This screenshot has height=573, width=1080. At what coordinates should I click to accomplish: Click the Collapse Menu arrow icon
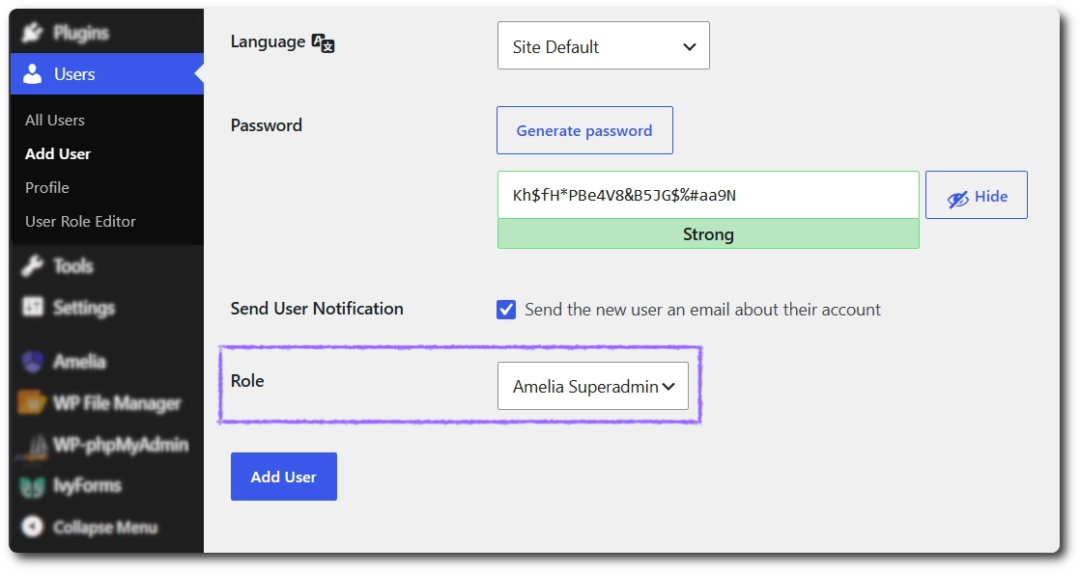33,527
